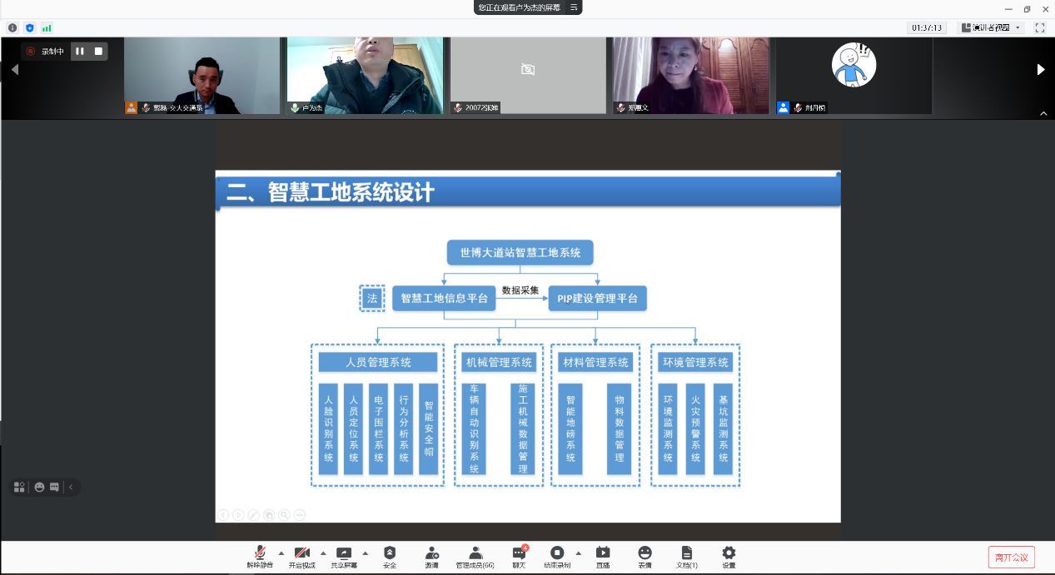Pause the recording in the 录制中 bar
This screenshot has width=1055, height=575.
[x=80, y=52]
